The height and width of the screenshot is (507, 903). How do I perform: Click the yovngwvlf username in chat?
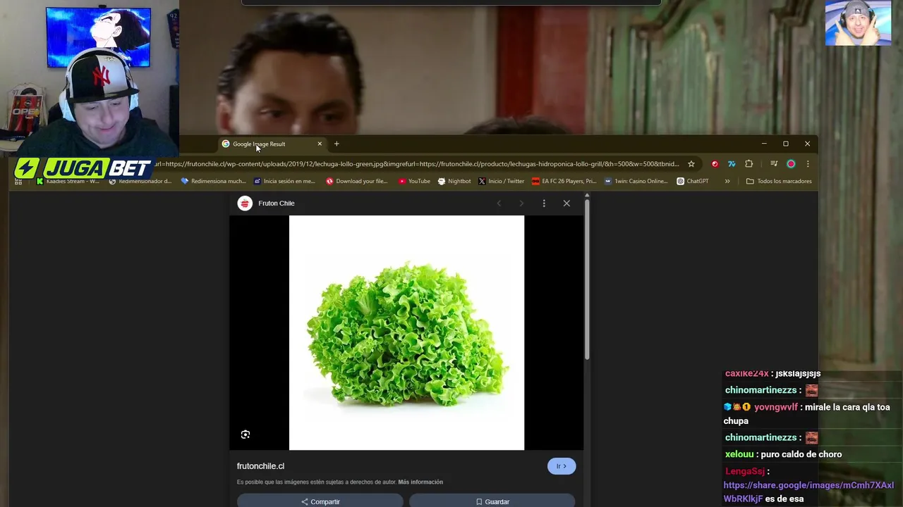pyautogui.click(x=776, y=407)
